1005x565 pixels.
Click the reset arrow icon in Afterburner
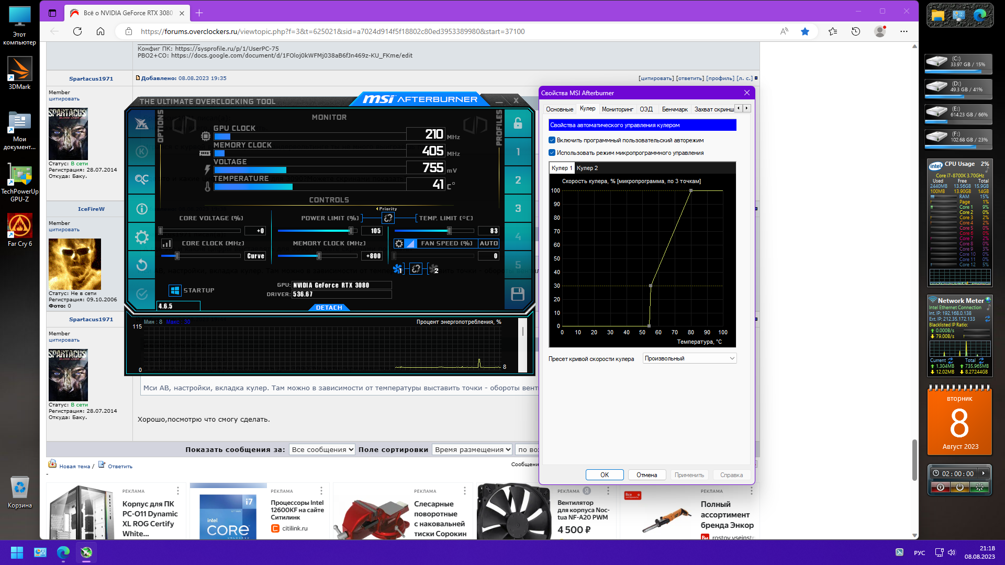[141, 265]
